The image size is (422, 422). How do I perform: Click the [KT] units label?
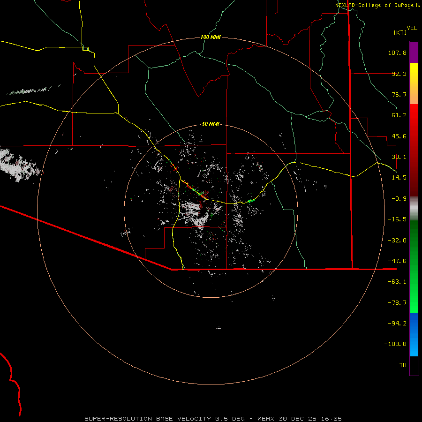tap(400, 32)
